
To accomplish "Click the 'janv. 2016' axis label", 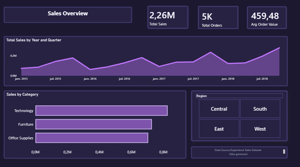I will [x=90, y=79].
